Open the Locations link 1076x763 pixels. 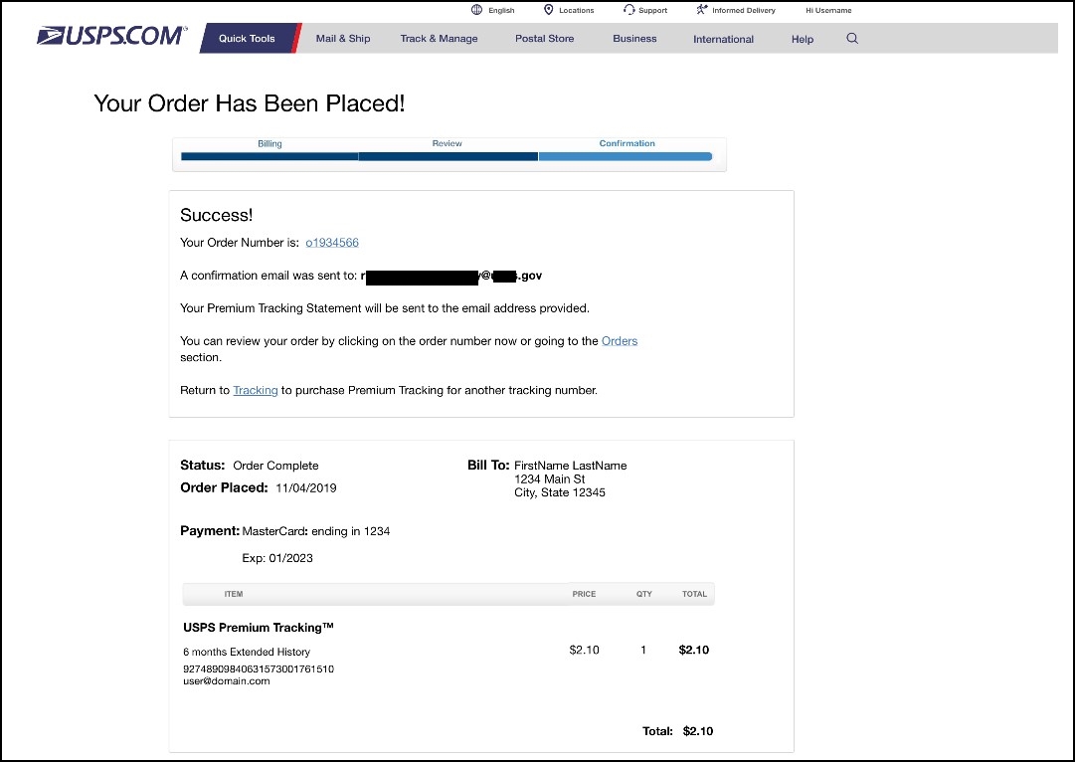(x=577, y=10)
